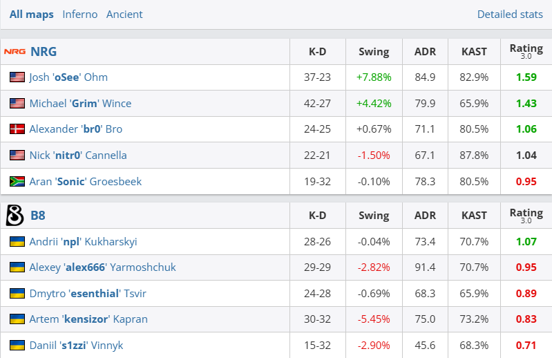Click the US flag beside nitr0

(x=17, y=156)
